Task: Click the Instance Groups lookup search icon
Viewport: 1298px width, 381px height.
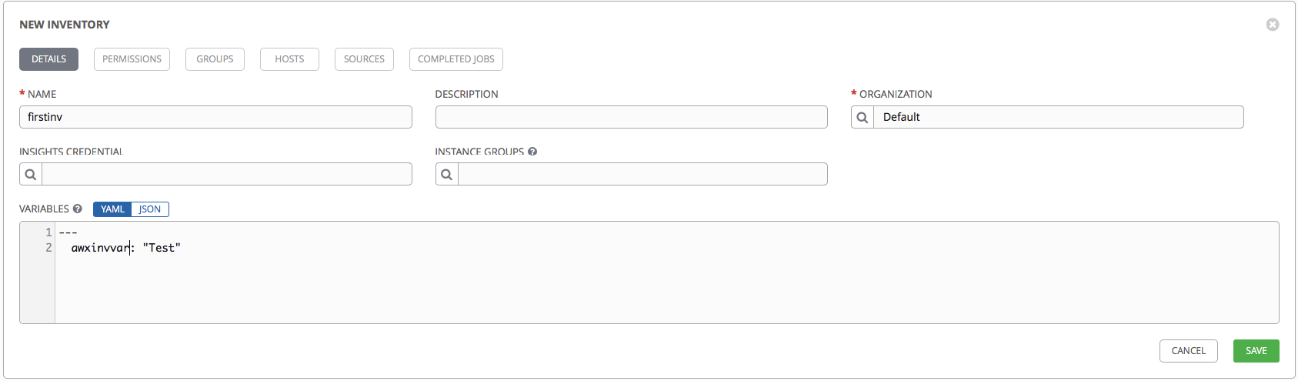Action: click(x=447, y=175)
